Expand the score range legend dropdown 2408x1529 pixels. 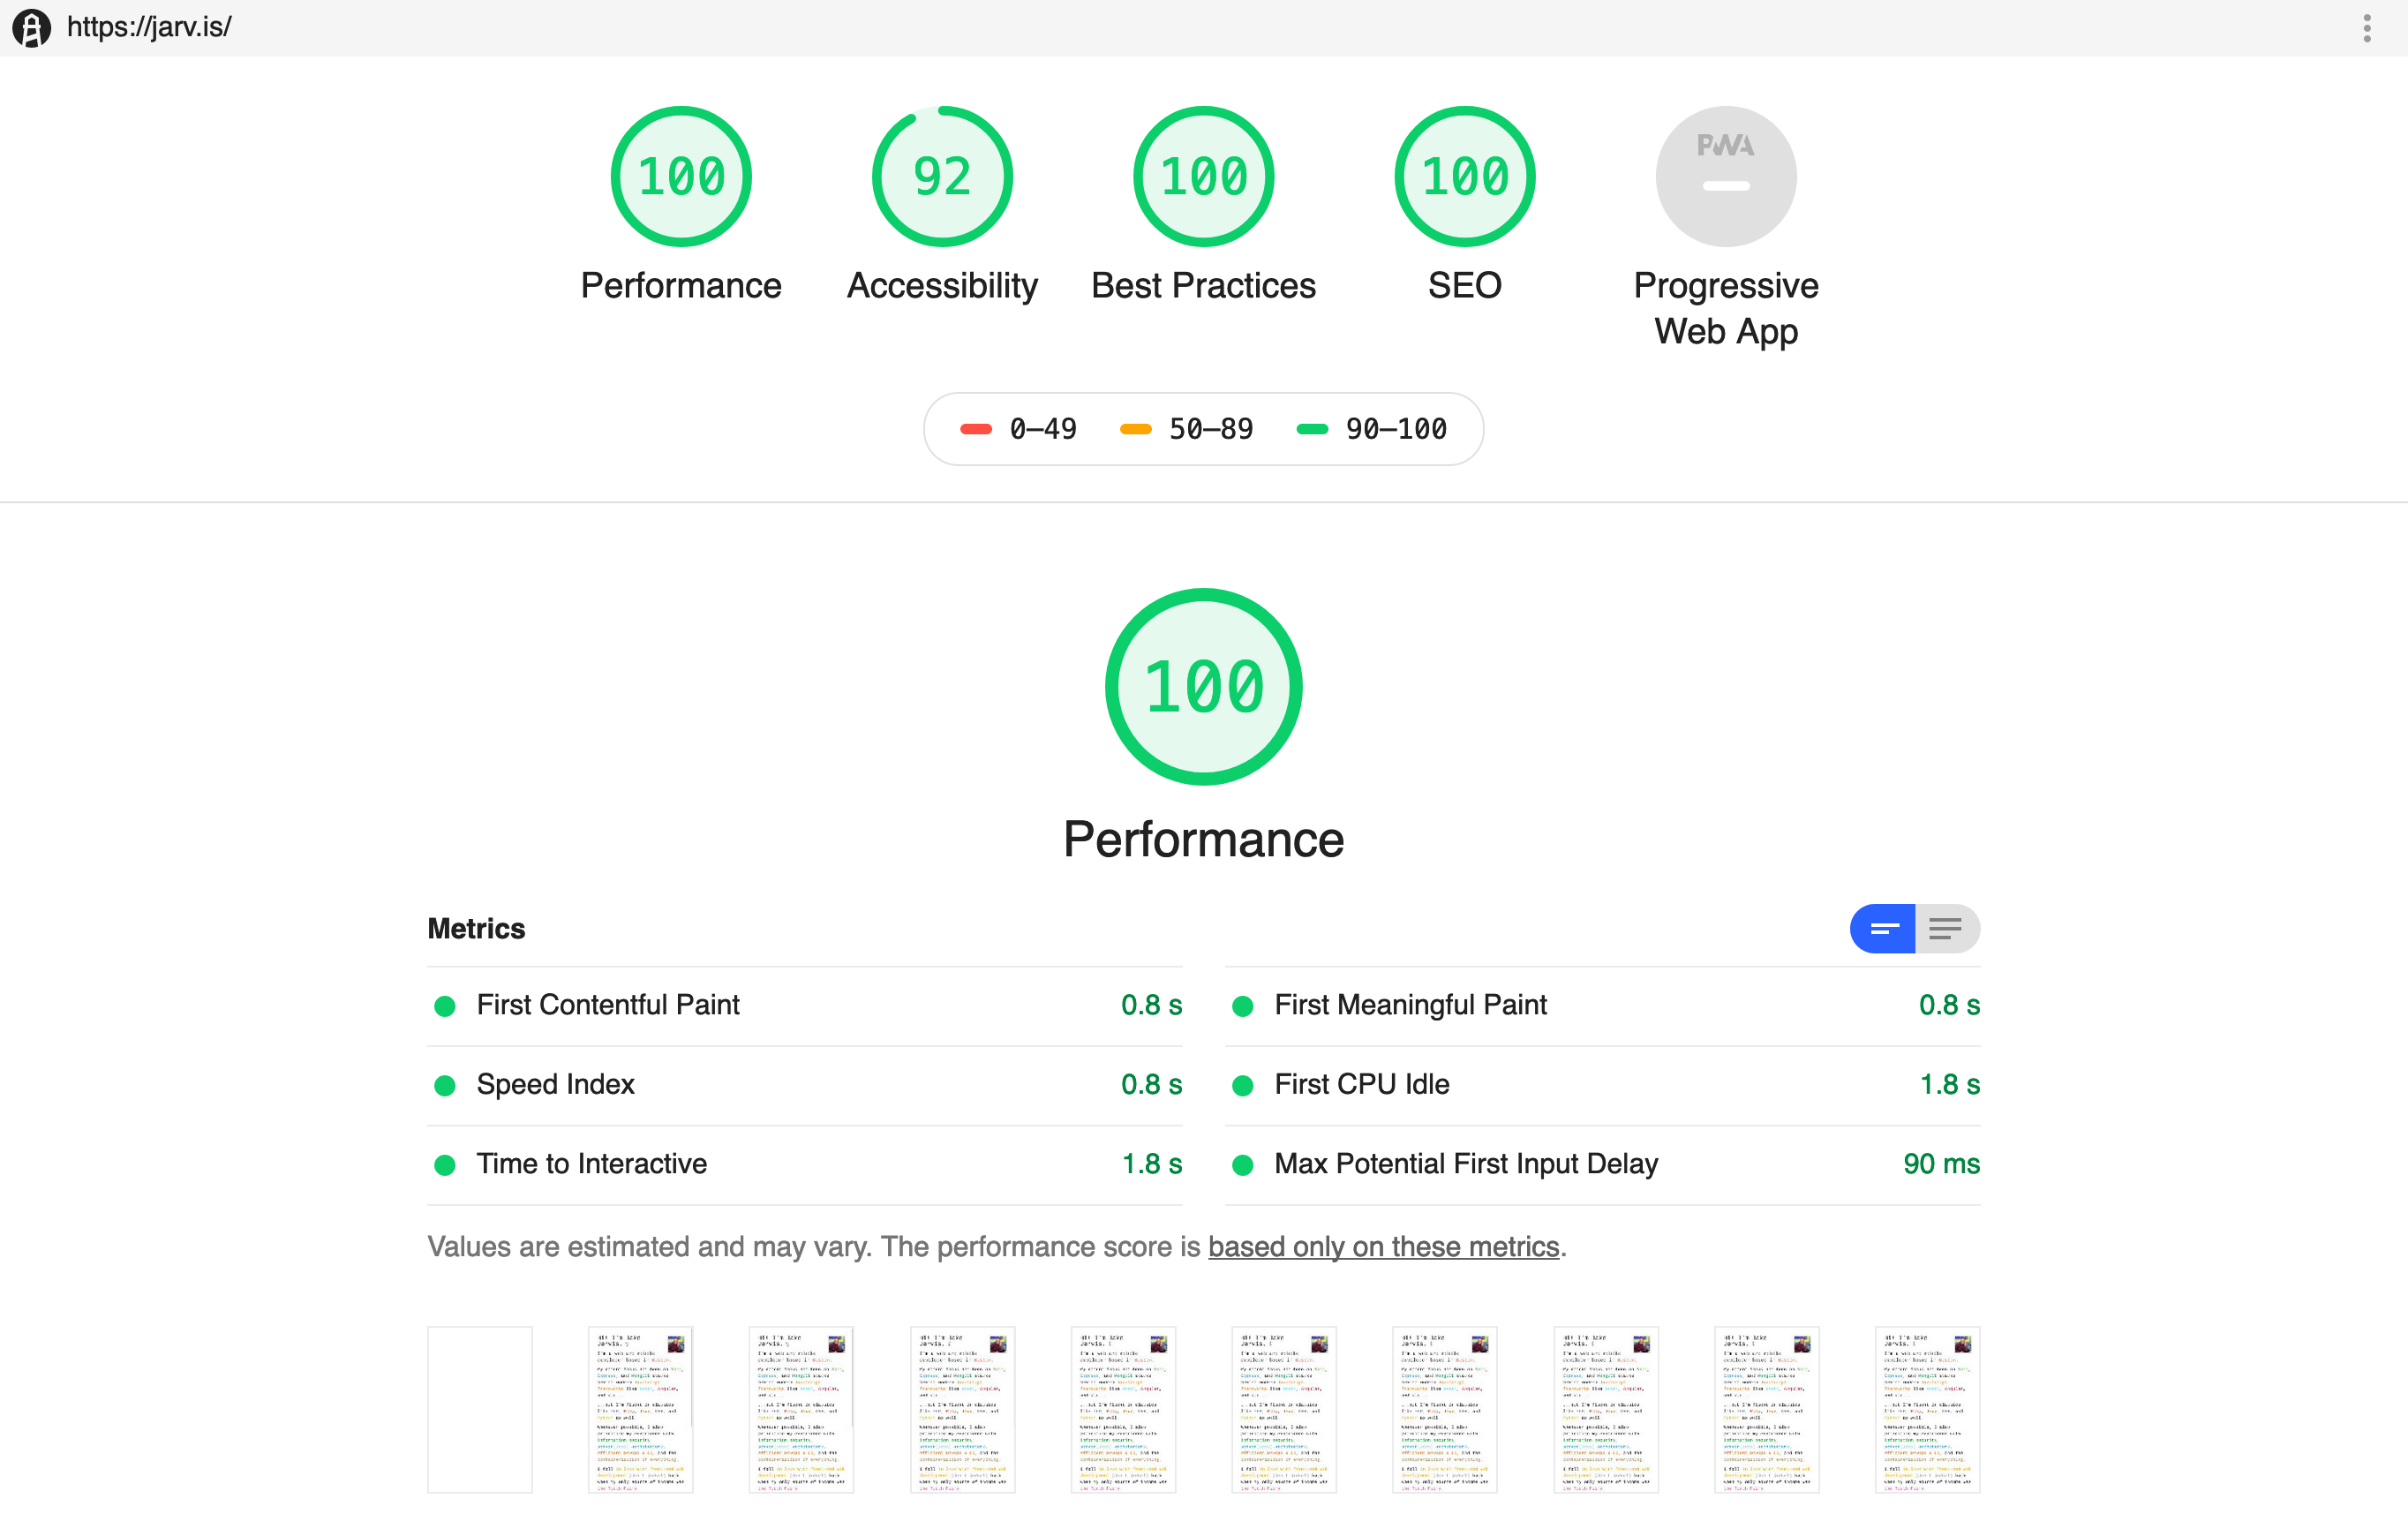(1202, 428)
